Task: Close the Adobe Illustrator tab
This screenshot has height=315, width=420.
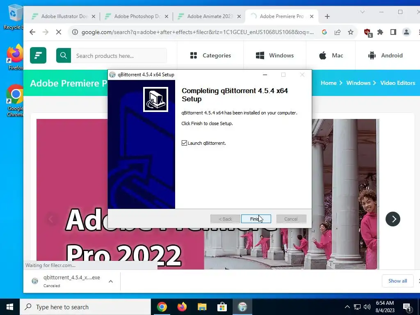Action: (94, 16)
